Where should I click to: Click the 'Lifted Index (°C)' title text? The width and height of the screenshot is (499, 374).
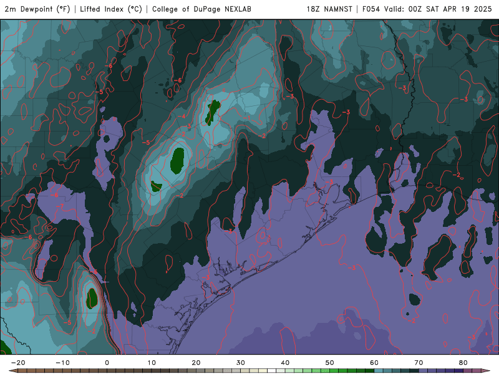click(111, 9)
